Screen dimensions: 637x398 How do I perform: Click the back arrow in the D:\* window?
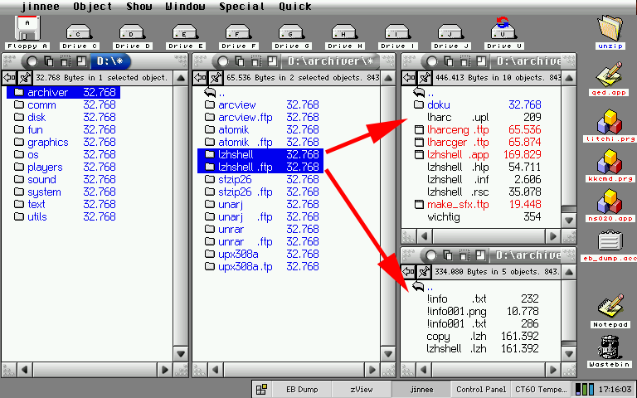pyautogui.click(x=10, y=77)
